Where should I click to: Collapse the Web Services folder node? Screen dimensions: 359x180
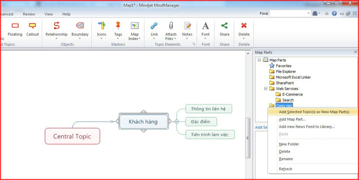point(266,89)
